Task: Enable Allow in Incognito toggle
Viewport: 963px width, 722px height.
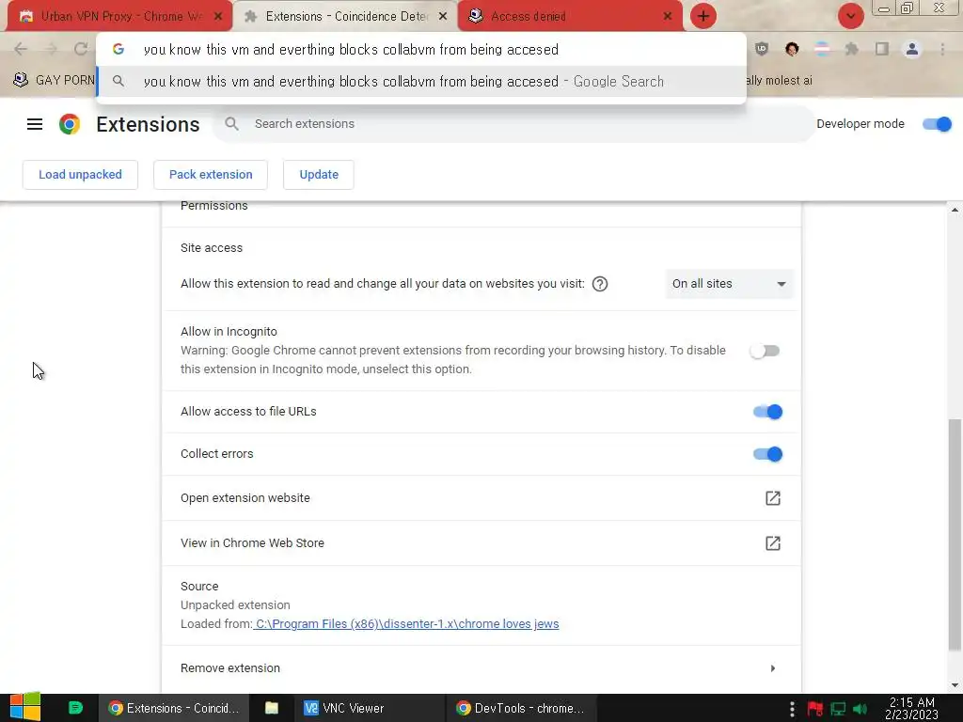Action: pos(765,351)
